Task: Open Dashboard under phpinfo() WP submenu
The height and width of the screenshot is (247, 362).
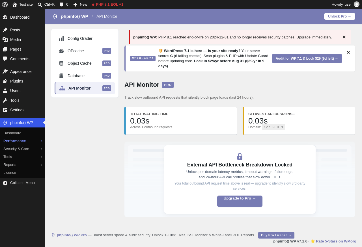Action: click(x=23, y=133)
